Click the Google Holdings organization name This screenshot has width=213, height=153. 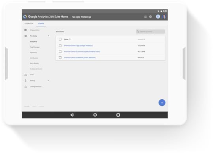tap(82, 17)
